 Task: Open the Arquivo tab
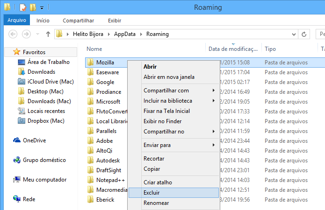point(17,20)
